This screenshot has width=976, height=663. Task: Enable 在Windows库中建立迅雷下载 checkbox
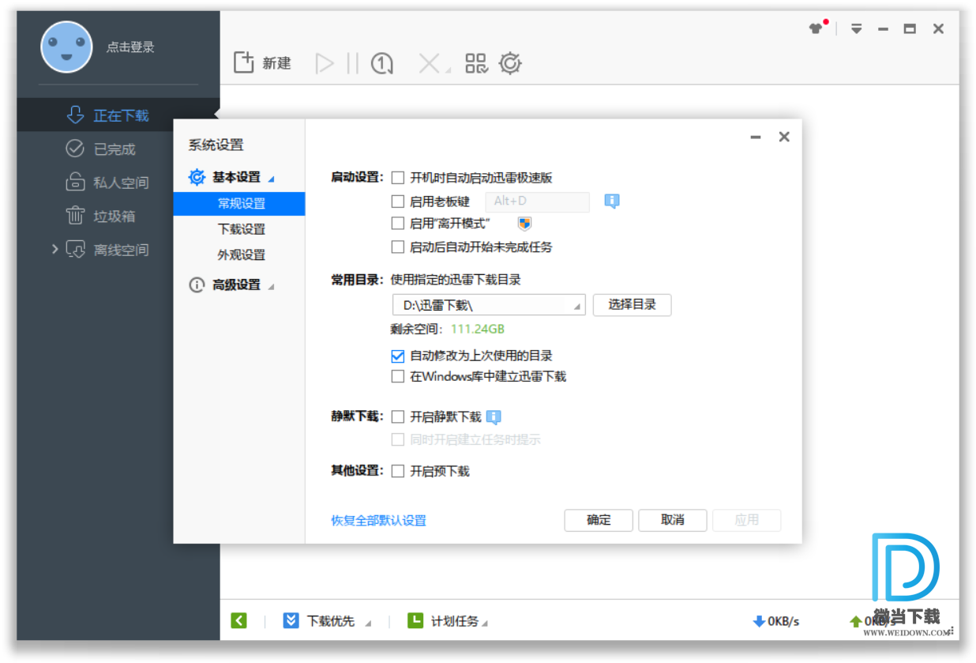click(x=398, y=376)
